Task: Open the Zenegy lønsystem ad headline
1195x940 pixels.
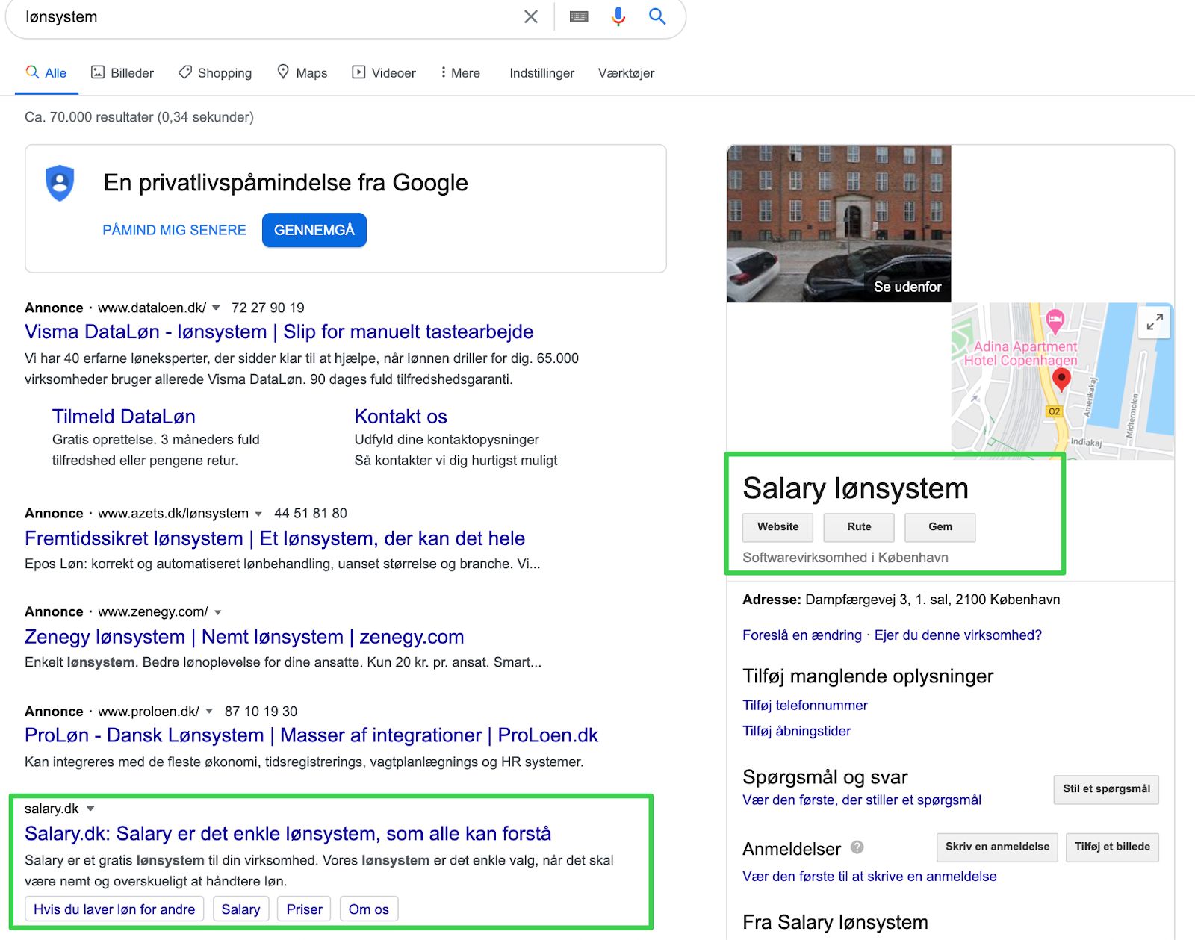Action: 244,637
